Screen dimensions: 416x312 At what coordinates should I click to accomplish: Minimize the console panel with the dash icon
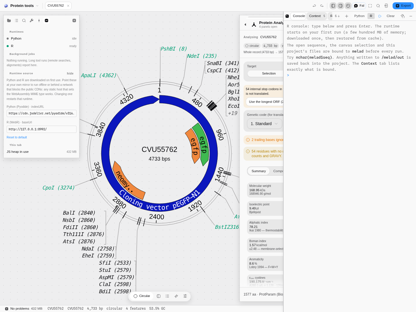(411, 16)
